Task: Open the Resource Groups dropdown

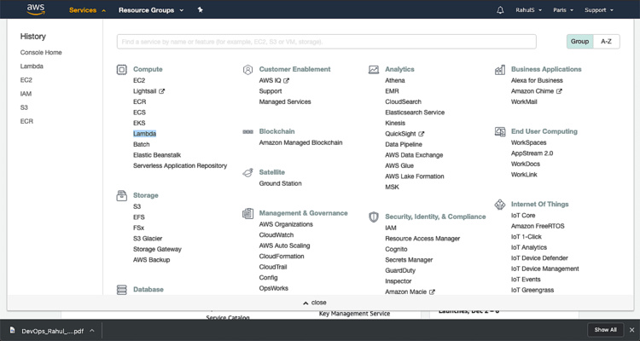Action: pos(150,10)
